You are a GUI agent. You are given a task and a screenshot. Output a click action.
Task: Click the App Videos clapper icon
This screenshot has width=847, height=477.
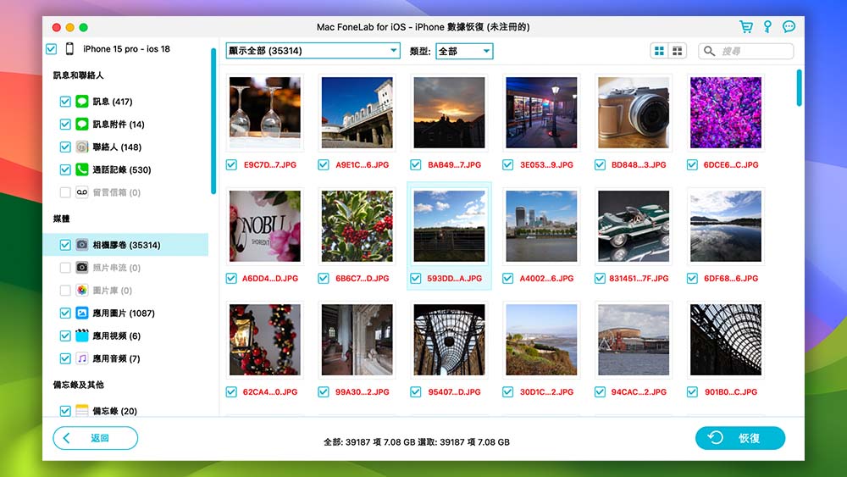tap(82, 336)
